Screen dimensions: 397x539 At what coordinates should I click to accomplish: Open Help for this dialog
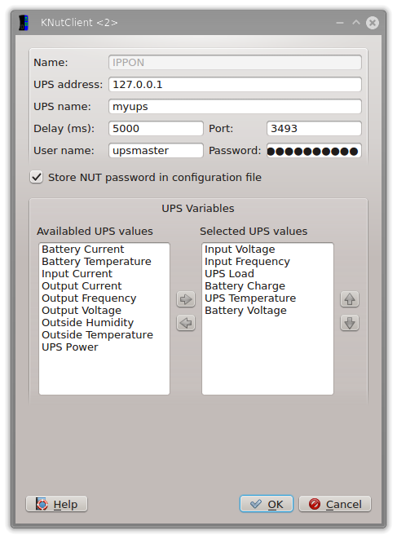(x=57, y=504)
